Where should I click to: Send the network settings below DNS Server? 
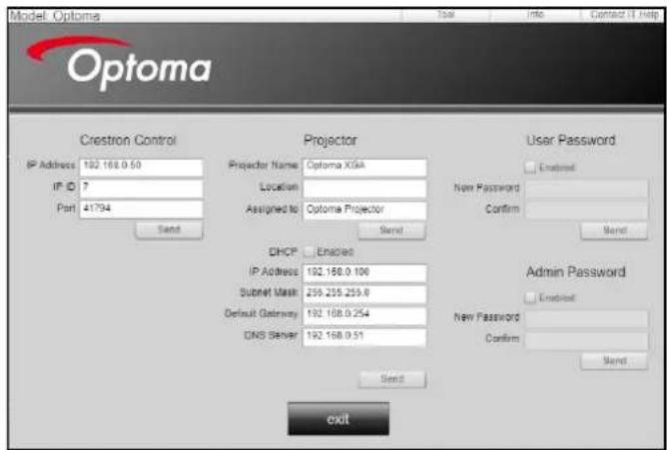coord(392,378)
